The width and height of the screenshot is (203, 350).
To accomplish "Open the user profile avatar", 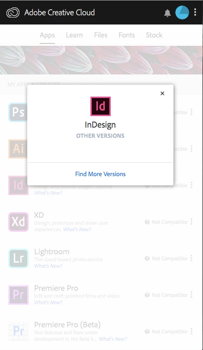I will click(x=182, y=12).
